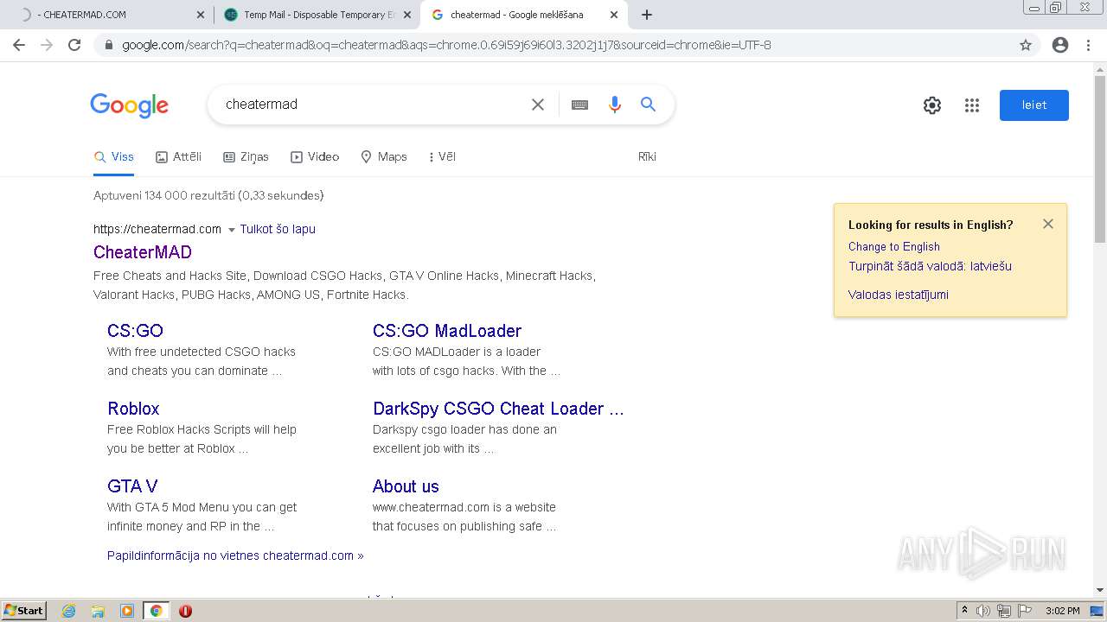Dismiss the English results language prompt
This screenshot has width=1107, height=622.
click(x=1048, y=224)
